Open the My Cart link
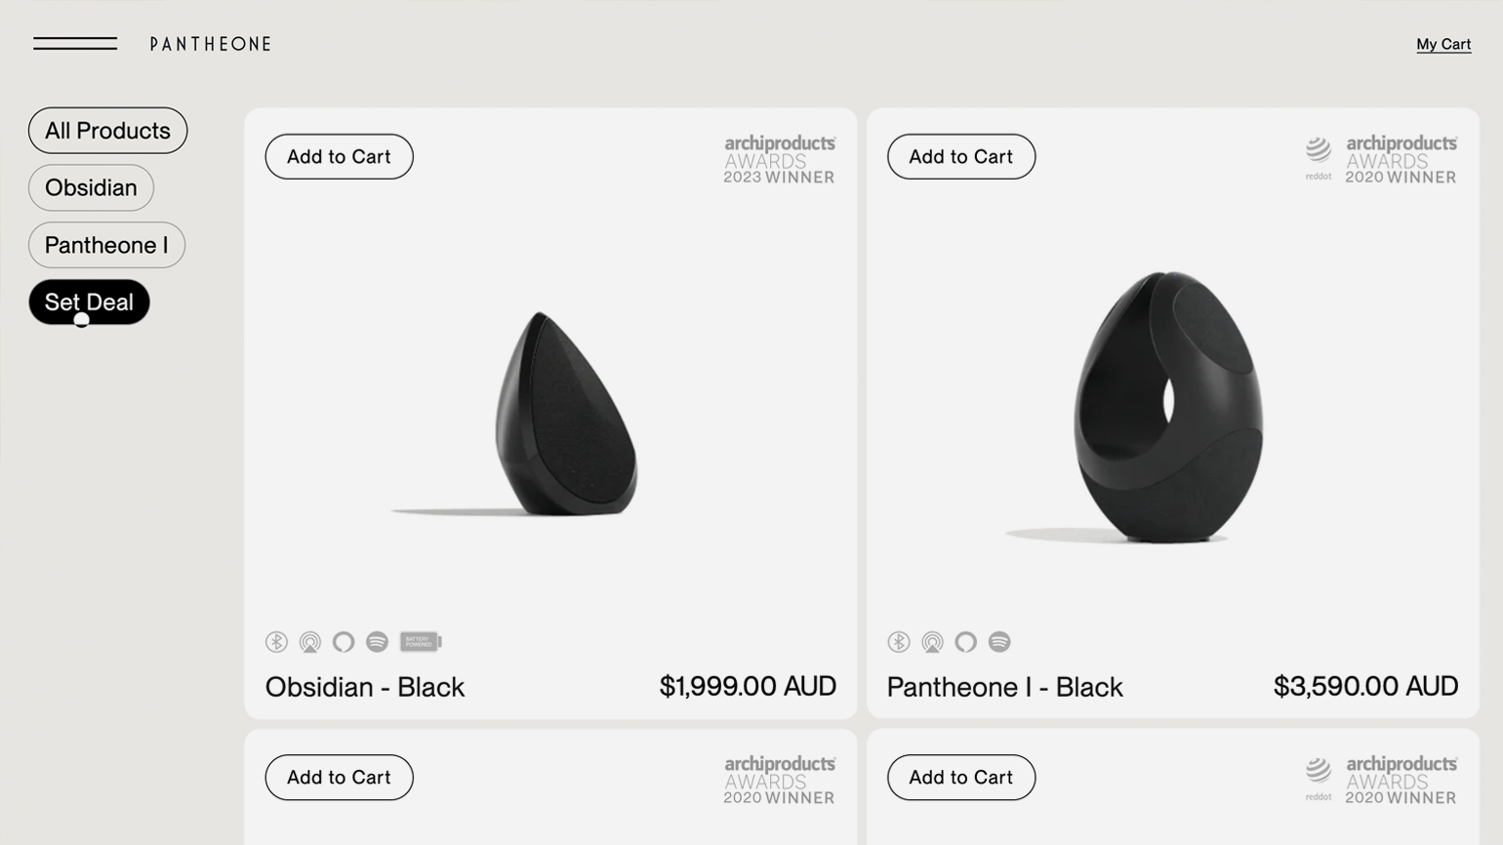Viewport: 1503px width, 845px height. (1443, 44)
